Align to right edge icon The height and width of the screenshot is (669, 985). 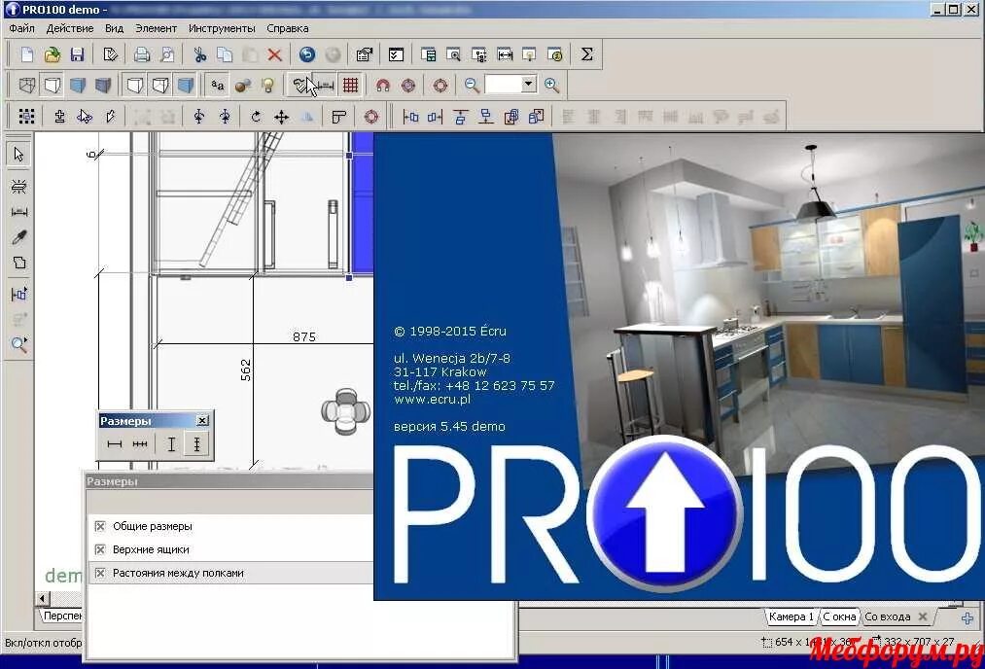436,117
